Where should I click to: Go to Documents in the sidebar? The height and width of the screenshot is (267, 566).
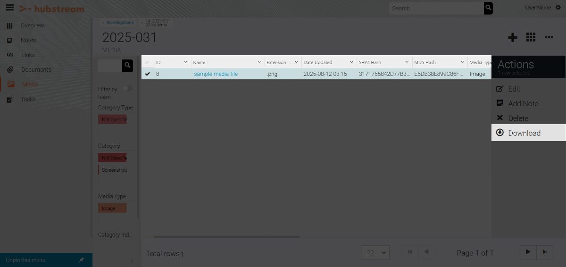click(36, 69)
